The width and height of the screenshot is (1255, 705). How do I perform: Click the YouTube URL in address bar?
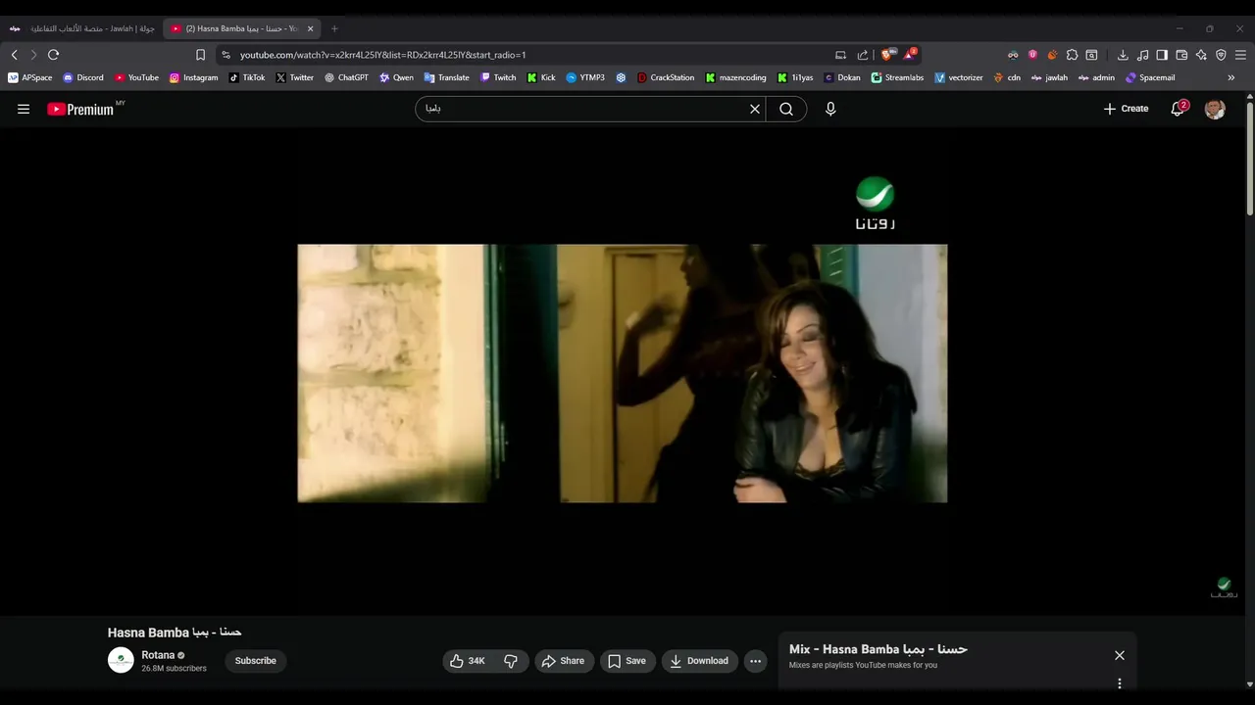[382, 55]
